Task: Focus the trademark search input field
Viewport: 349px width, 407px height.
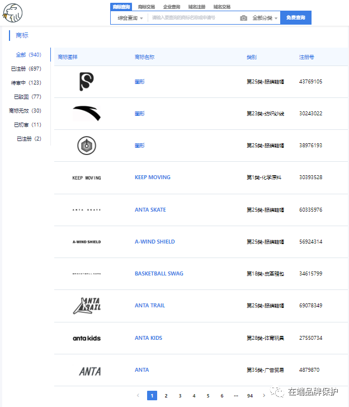Action: (x=194, y=18)
